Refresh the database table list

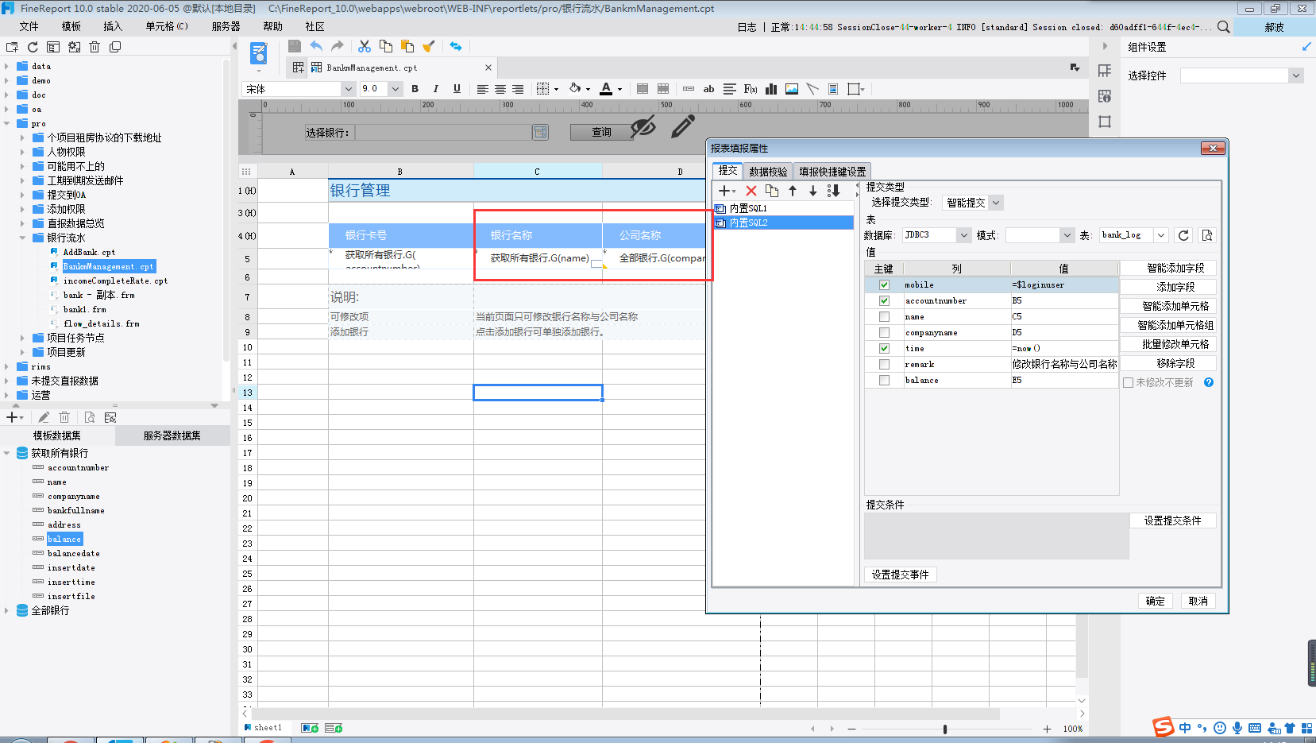coord(1183,235)
